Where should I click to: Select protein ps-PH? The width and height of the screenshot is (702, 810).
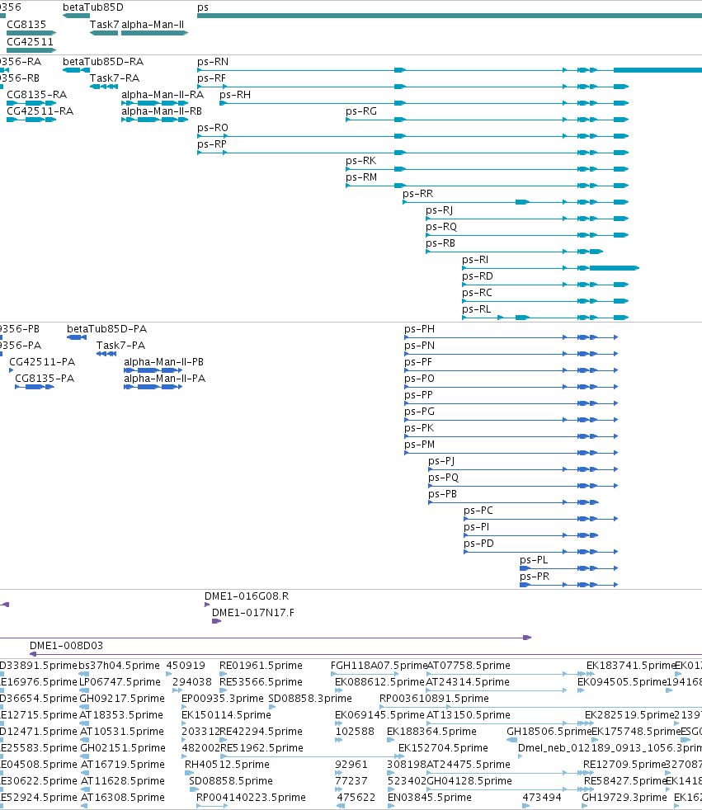tap(419, 329)
